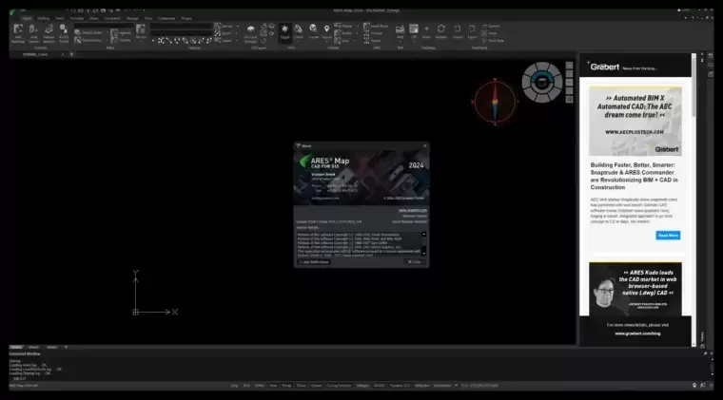Viewport: 723px width, 400px height.
Task: Open the upper combo box in Features group
Action: [181, 27]
